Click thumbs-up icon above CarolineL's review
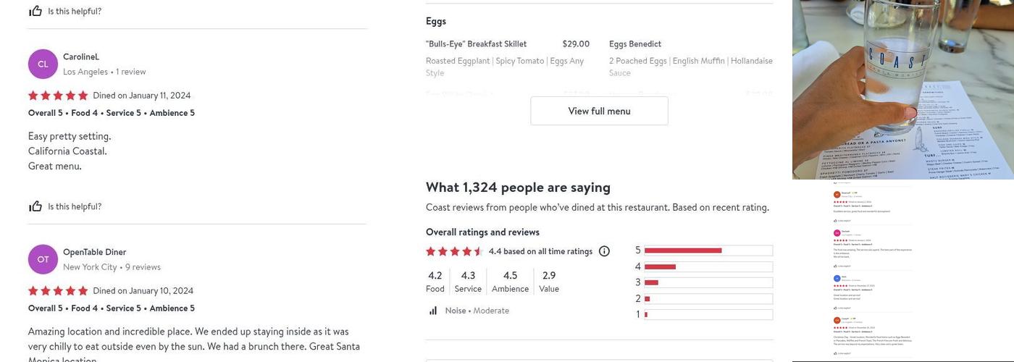This screenshot has width=1014, height=362. 35,11
